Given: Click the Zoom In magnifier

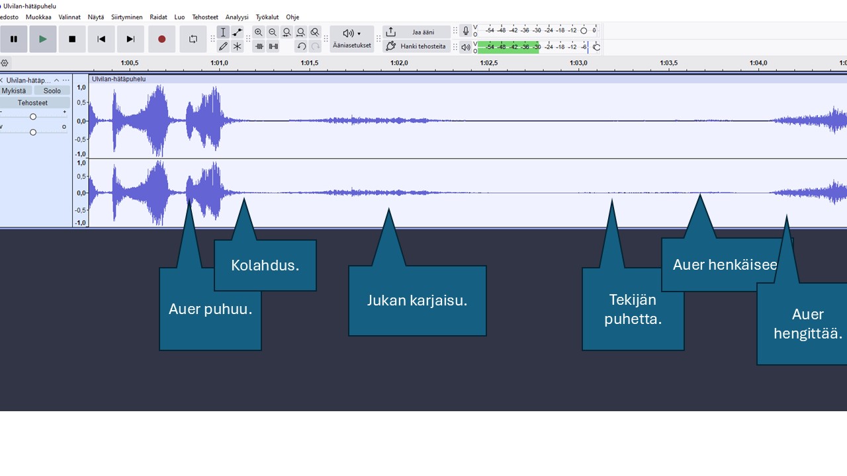Looking at the screenshot, I should click(x=259, y=32).
